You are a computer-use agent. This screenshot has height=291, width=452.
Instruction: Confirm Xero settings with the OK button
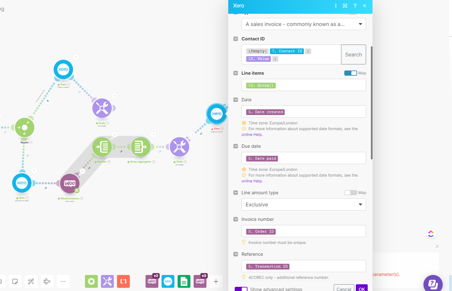362,288
